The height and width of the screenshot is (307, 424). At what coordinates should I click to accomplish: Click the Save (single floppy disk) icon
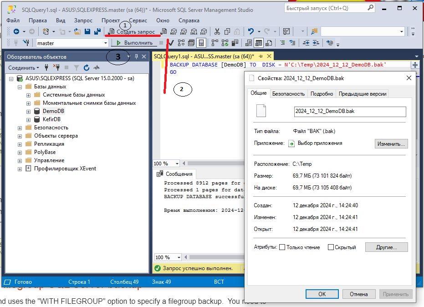click(x=87, y=31)
